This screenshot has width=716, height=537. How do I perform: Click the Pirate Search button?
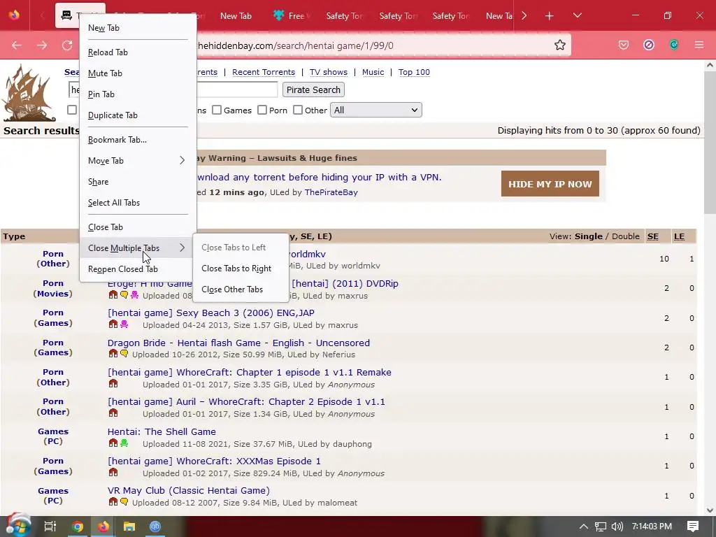pos(313,90)
